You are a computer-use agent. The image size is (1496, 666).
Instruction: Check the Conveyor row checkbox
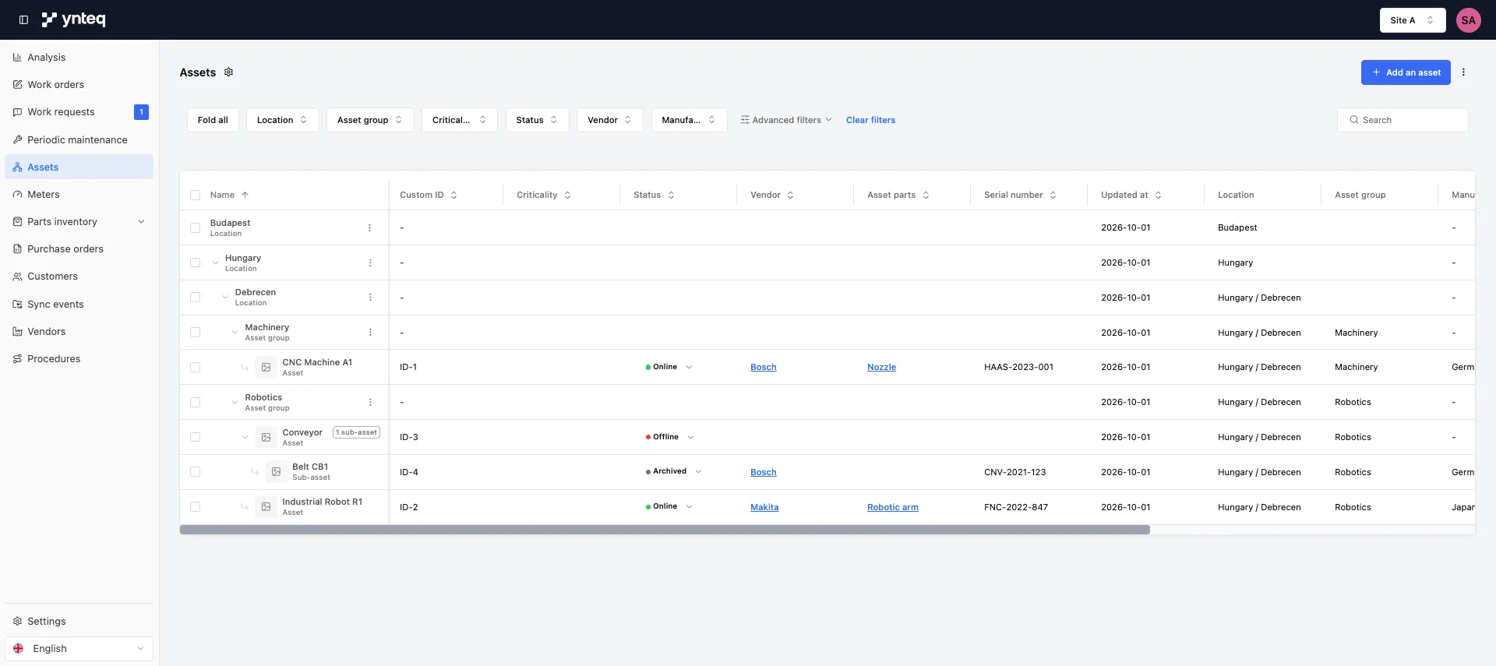[195, 438]
